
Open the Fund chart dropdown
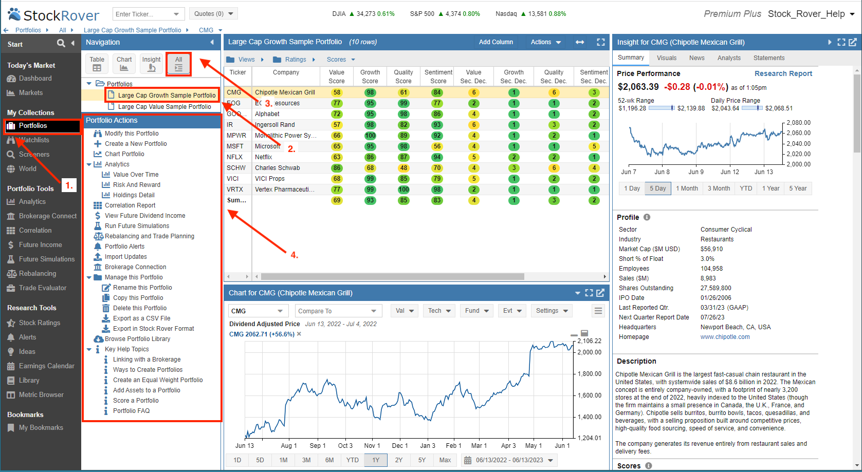pos(477,311)
